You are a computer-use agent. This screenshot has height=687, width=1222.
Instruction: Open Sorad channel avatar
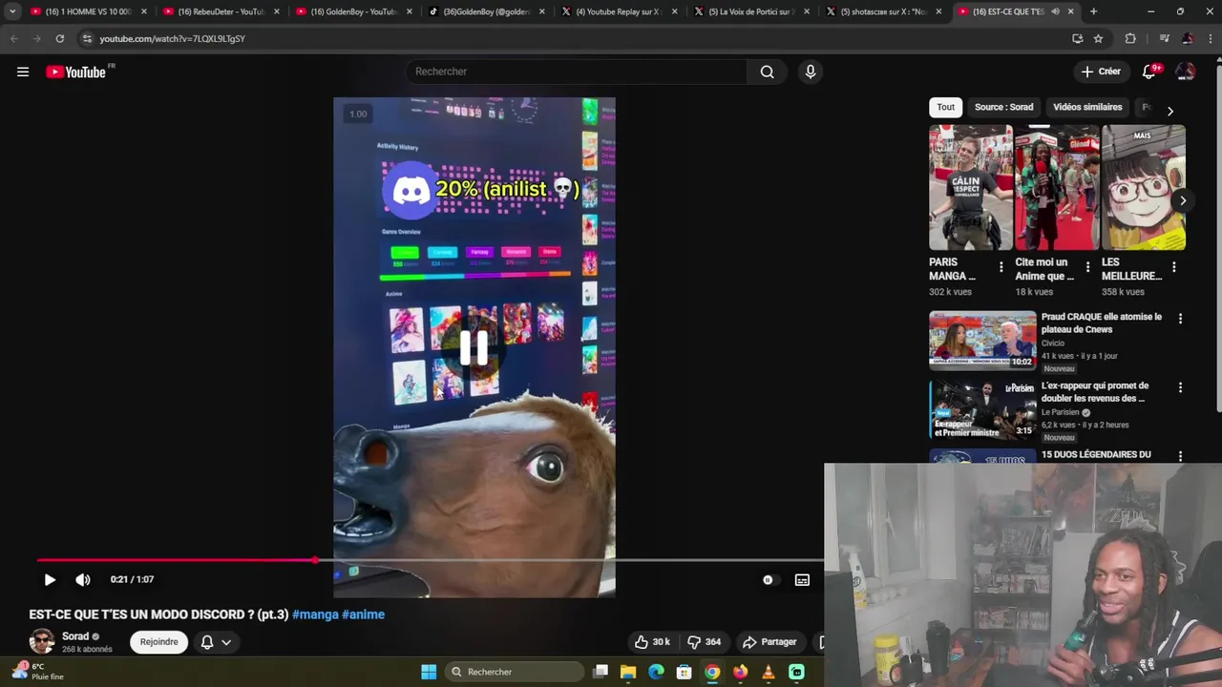point(42,641)
